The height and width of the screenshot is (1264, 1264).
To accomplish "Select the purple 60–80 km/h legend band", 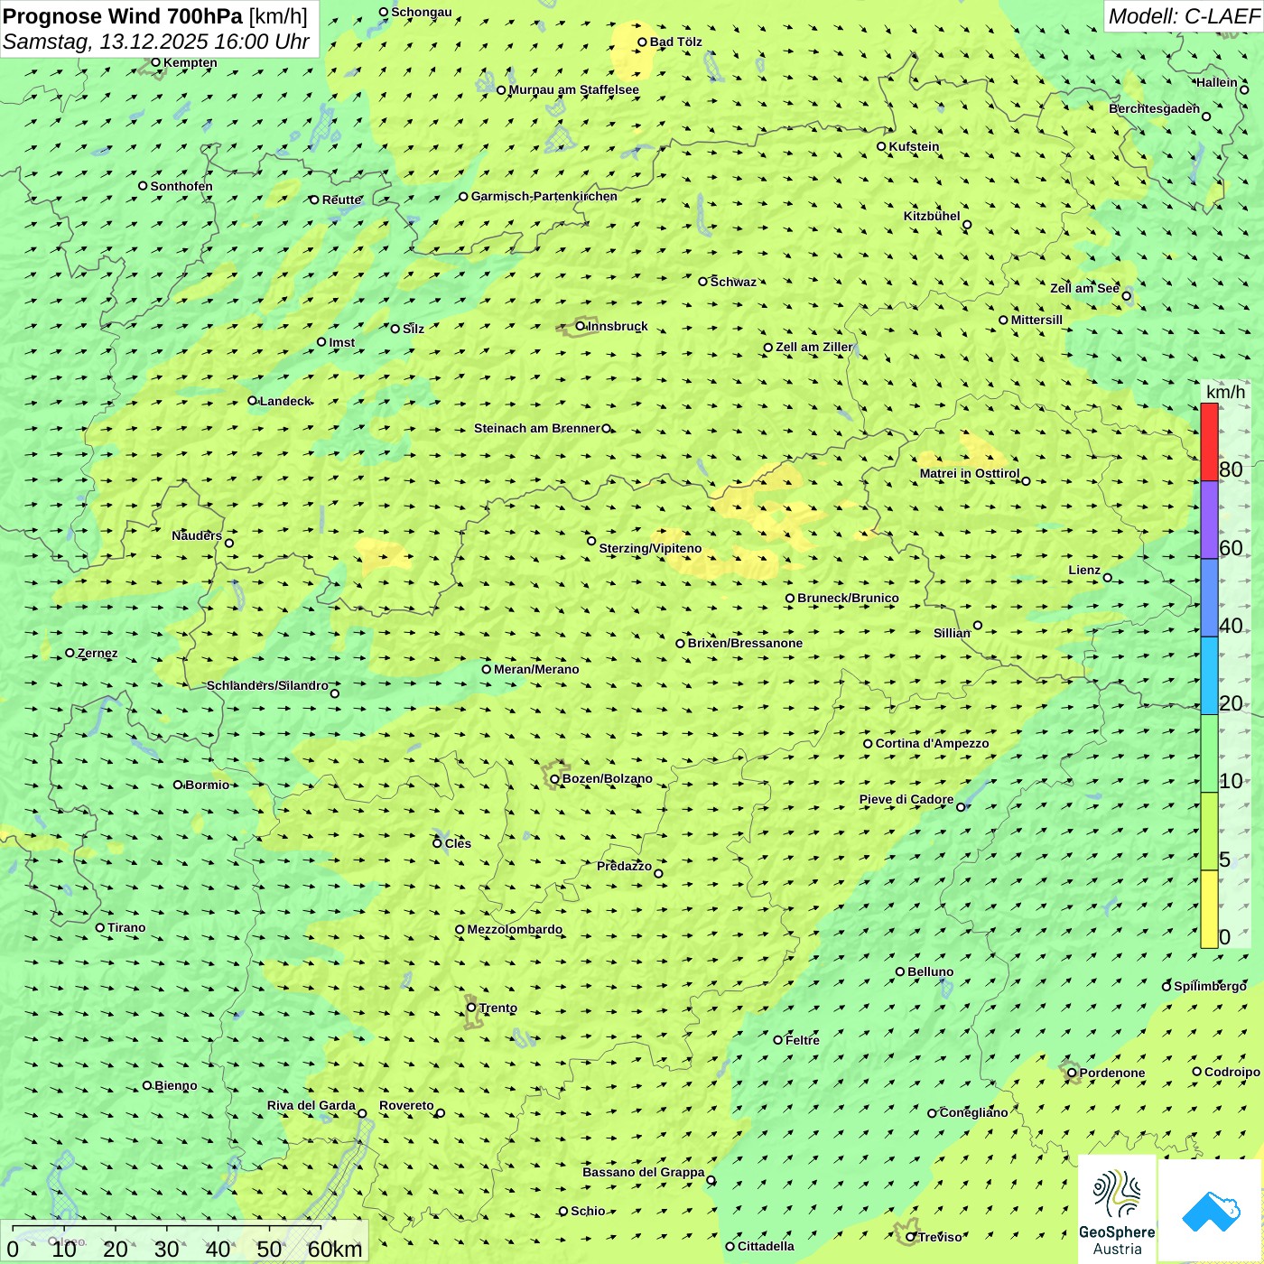I will (x=1209, y=520).
